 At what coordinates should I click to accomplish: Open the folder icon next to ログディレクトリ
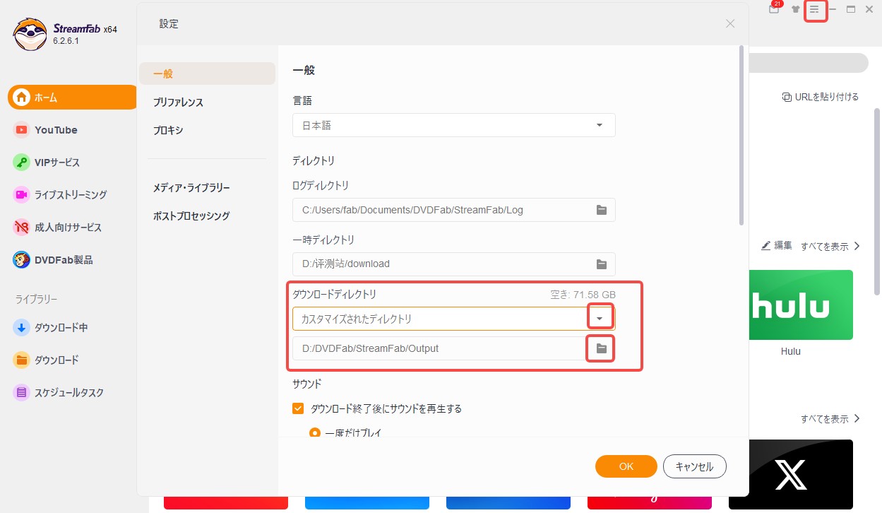tap(601, 209)
